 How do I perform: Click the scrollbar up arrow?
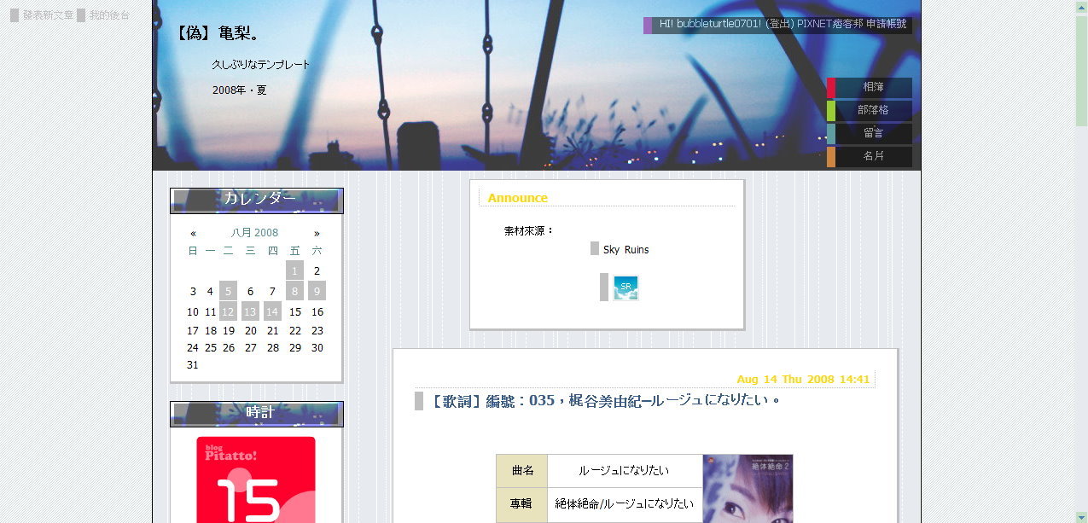[x=1081, y=6]
